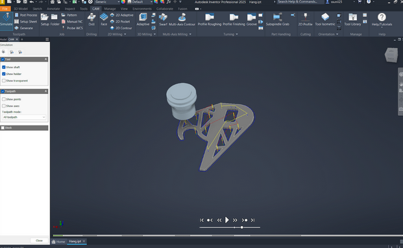Step to next operation in simulation
Image resolution: width=403 pixels, height=248 pixels.
[x=245, y=220]
